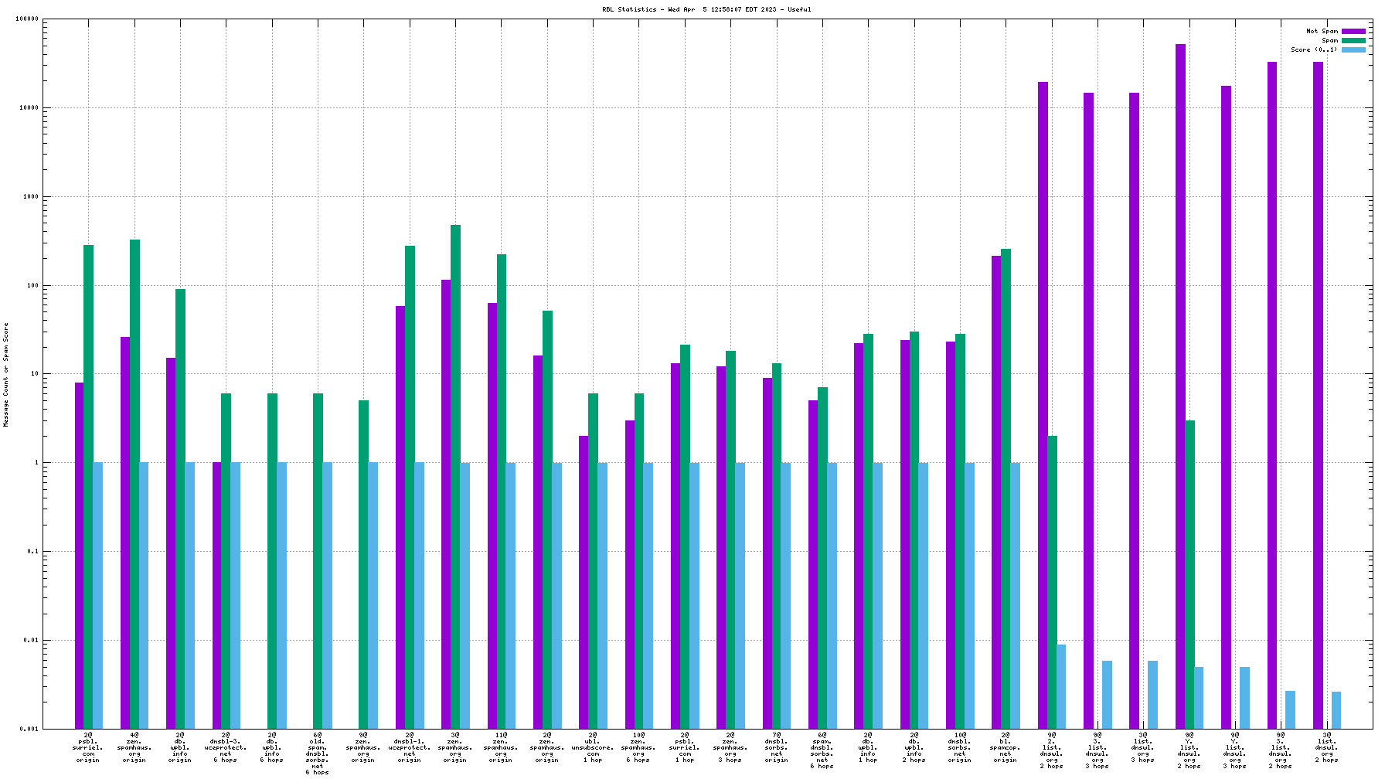Select the 4@ zen.spamhaus.org origin label
Viewport: 1385px width, 779px height.
(x=134, y=747)
